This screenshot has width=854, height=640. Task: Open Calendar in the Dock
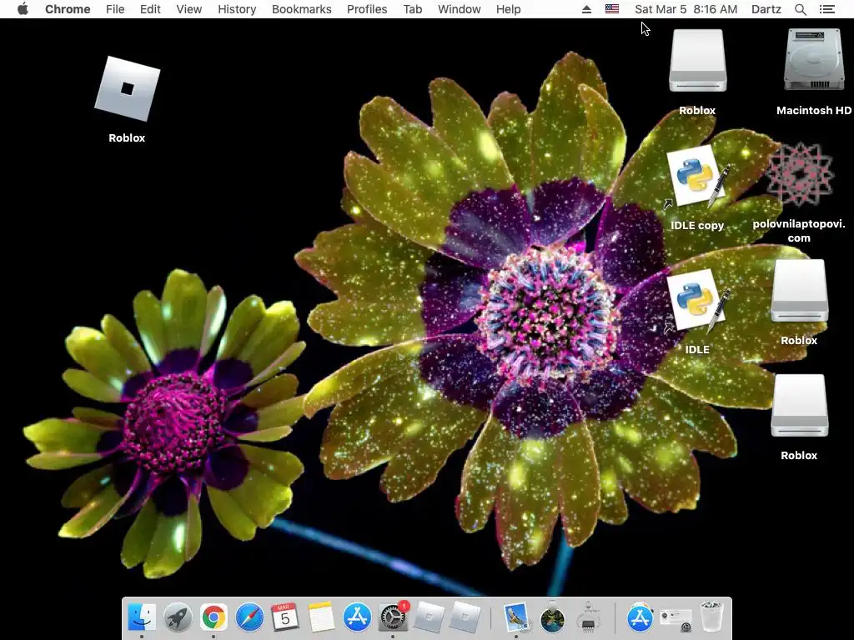pos(285,617)
